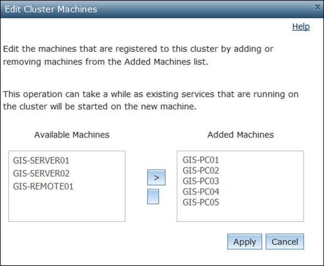Screen dimensions: 324x266
Task: Select GIS-PC02 in Added Machines
Action: click(201, 170)
